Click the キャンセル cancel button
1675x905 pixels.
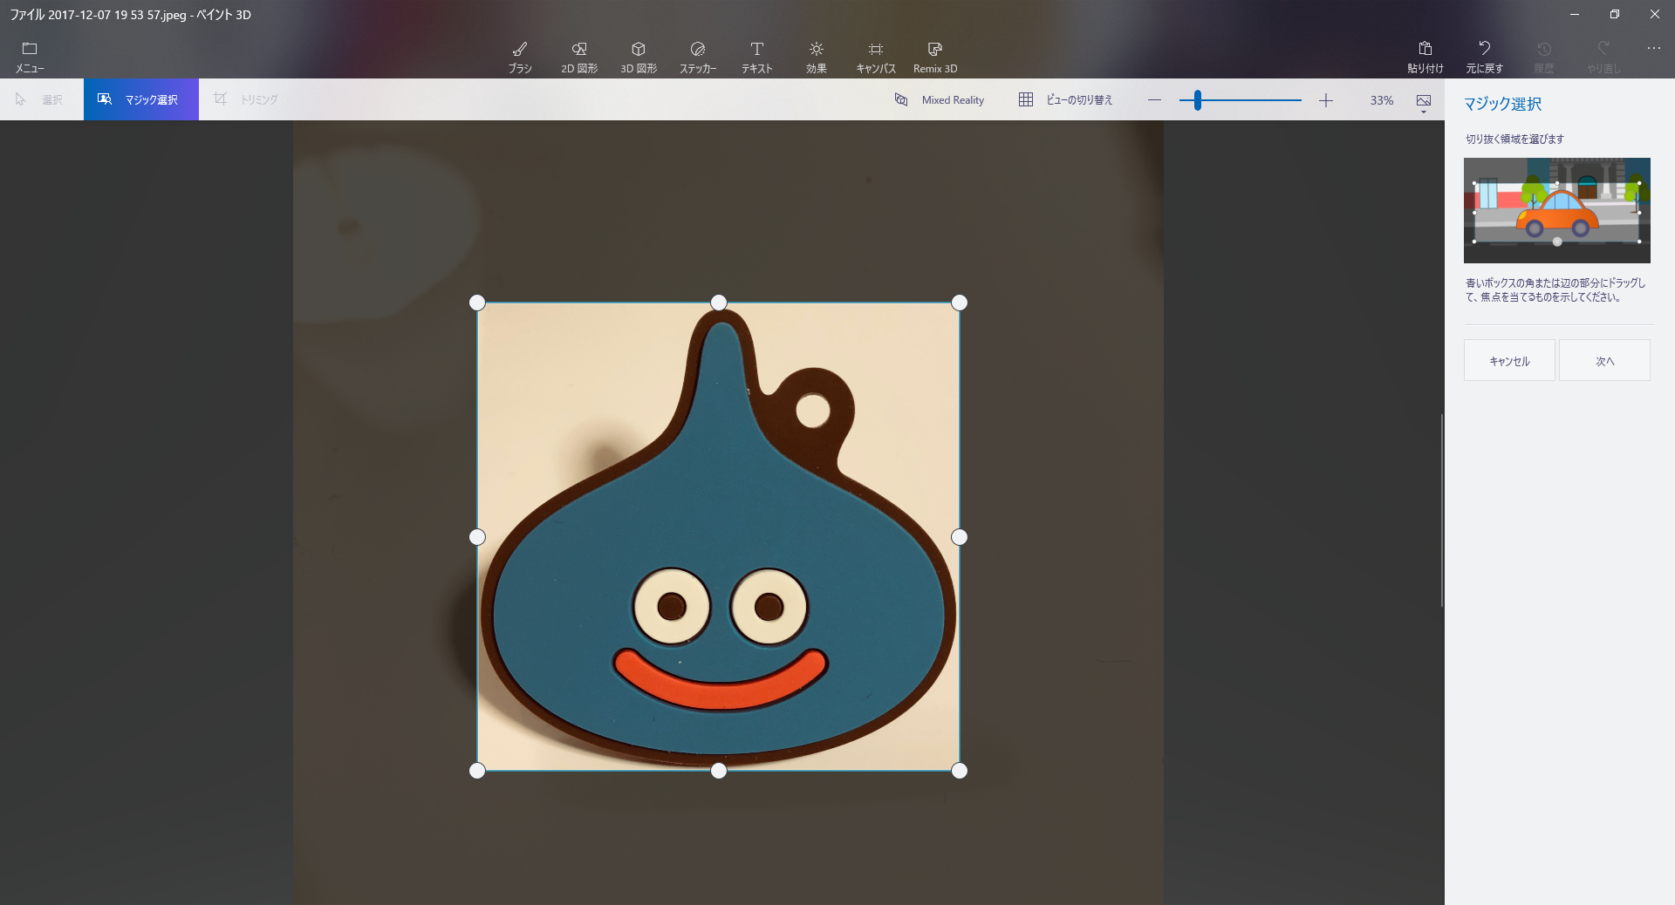click(1509, 360)
